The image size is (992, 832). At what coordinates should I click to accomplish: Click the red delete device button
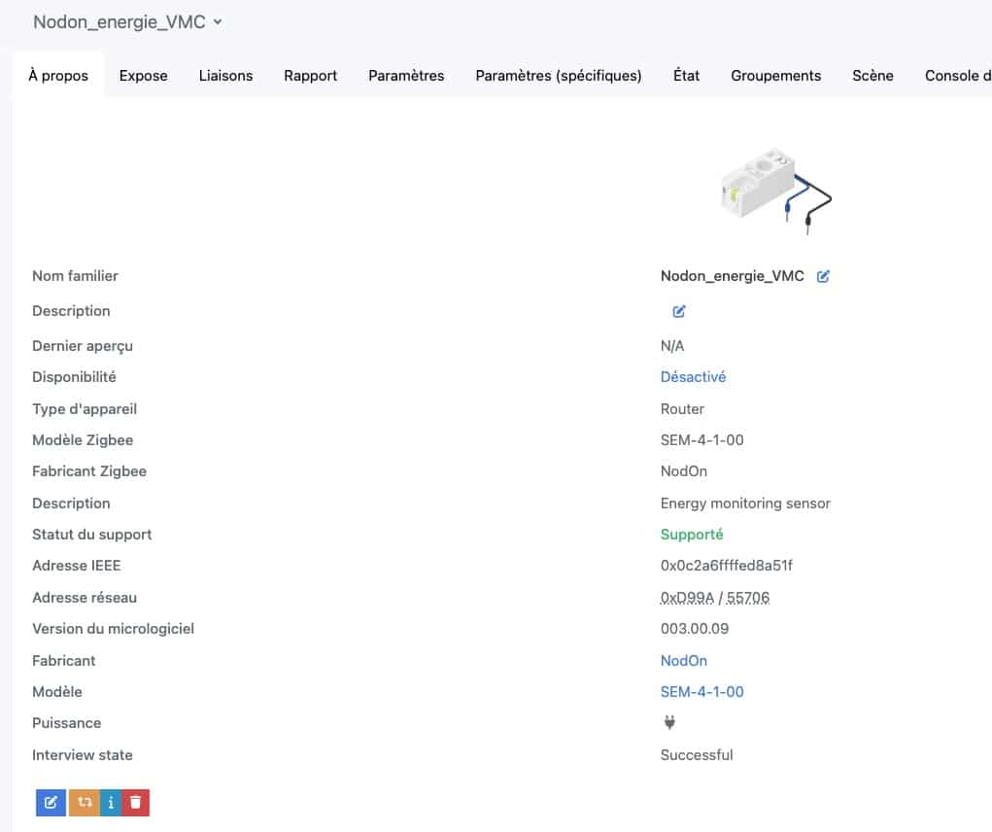tap(135, 802)
